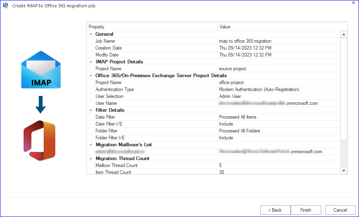Click the mailbox list target onmicrosoft.com address
Viewport: 359px width, 217px height.
(x=270, y=152)
